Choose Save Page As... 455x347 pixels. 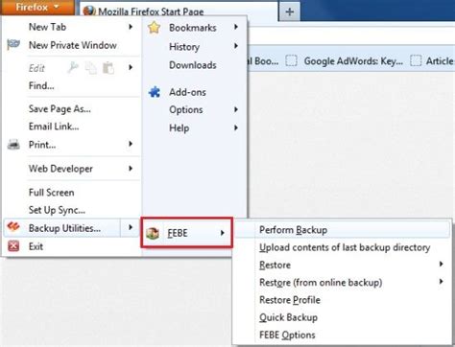(72, 109)
